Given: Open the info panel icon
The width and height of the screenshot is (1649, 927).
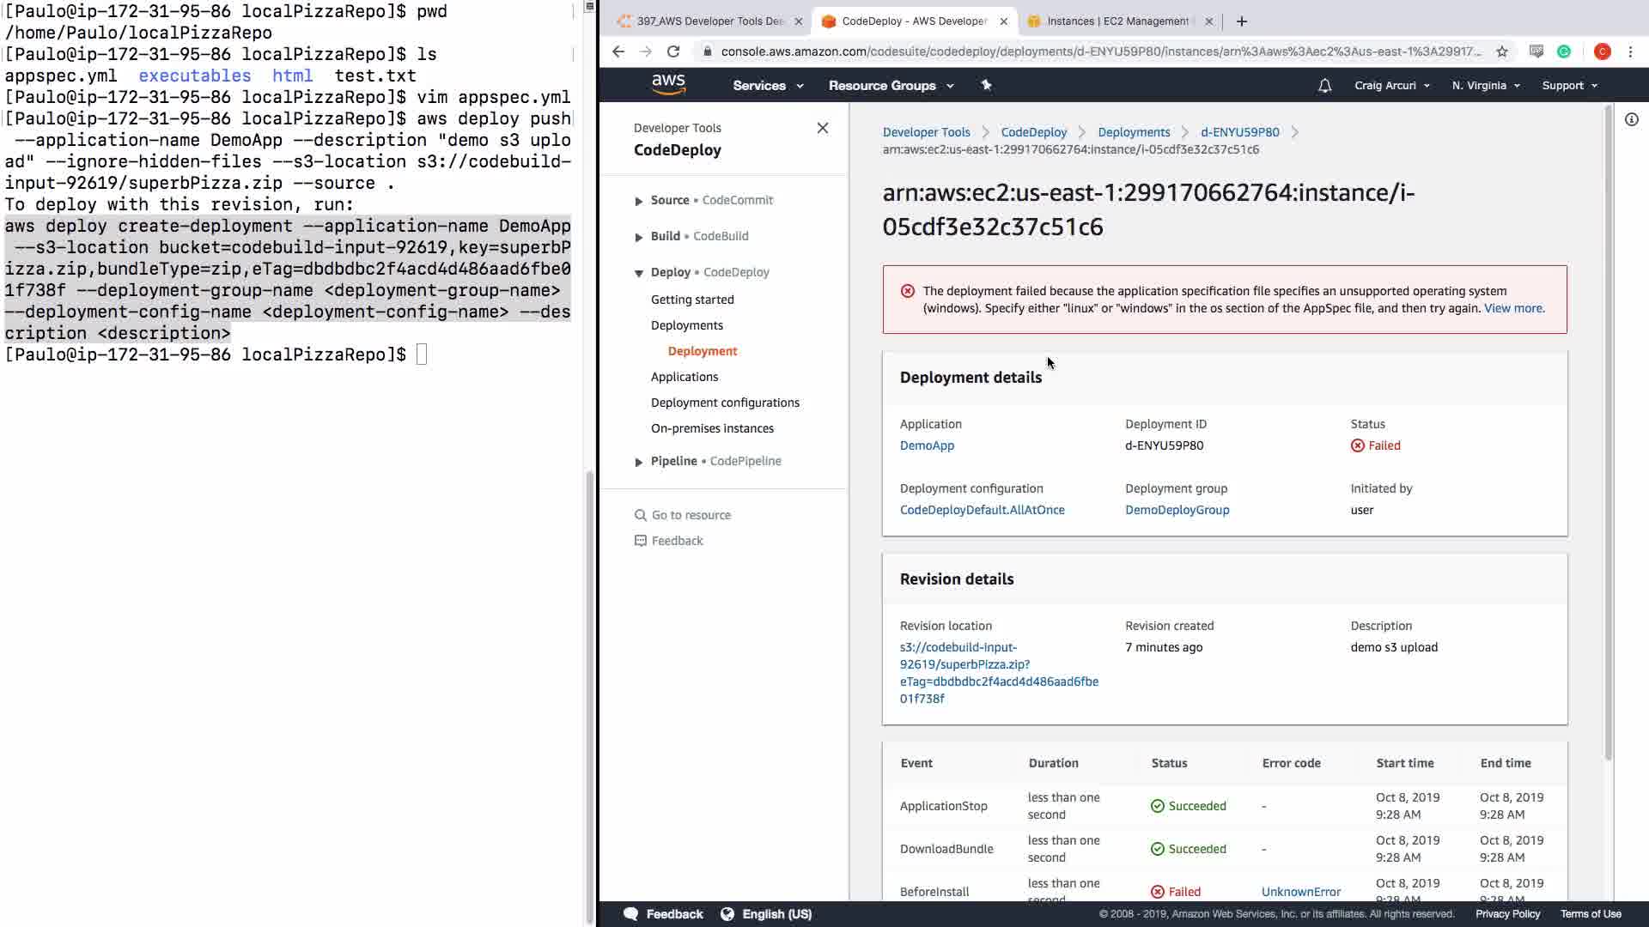Looking at the screenshot, I should [x=1631, y=119].
